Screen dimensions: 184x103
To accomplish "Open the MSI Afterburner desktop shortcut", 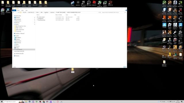I will point(100,3).
